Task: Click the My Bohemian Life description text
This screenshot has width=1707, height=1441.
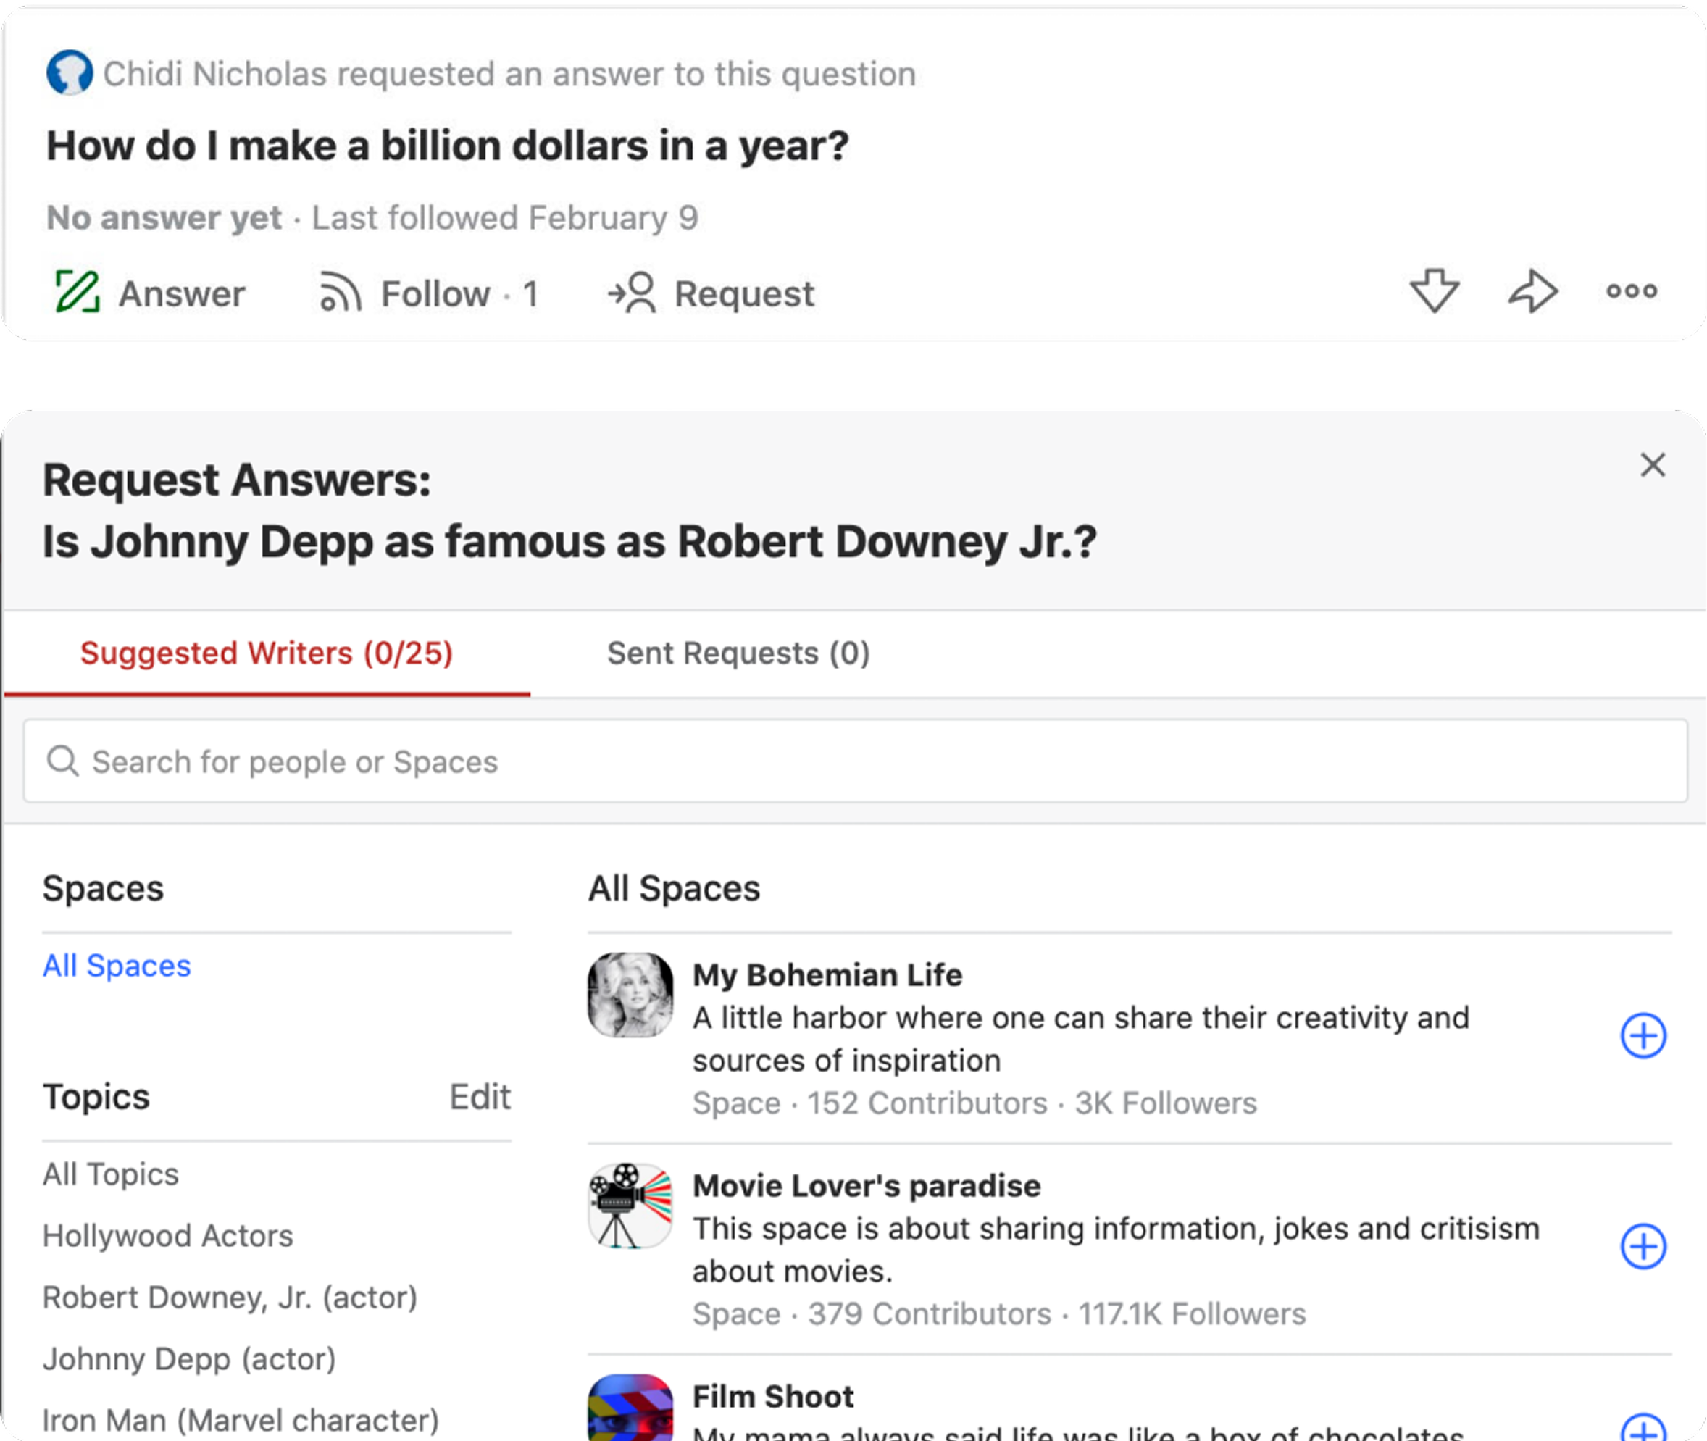Action: tap(1080, 1039)
